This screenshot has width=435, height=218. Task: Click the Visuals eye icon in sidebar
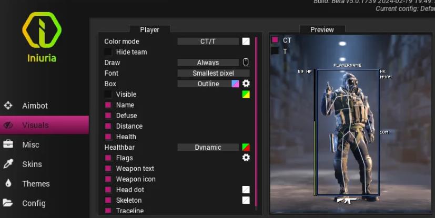[8, 125]
